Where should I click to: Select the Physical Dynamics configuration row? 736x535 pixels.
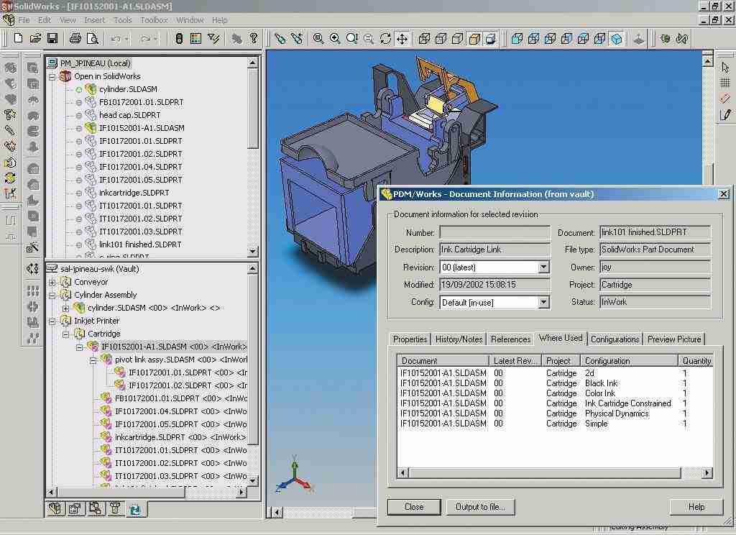(556, 413)
